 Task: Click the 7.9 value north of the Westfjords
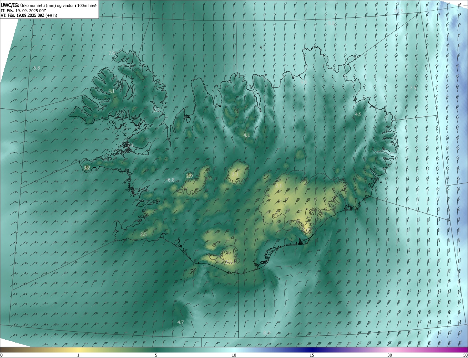(112, 53)
